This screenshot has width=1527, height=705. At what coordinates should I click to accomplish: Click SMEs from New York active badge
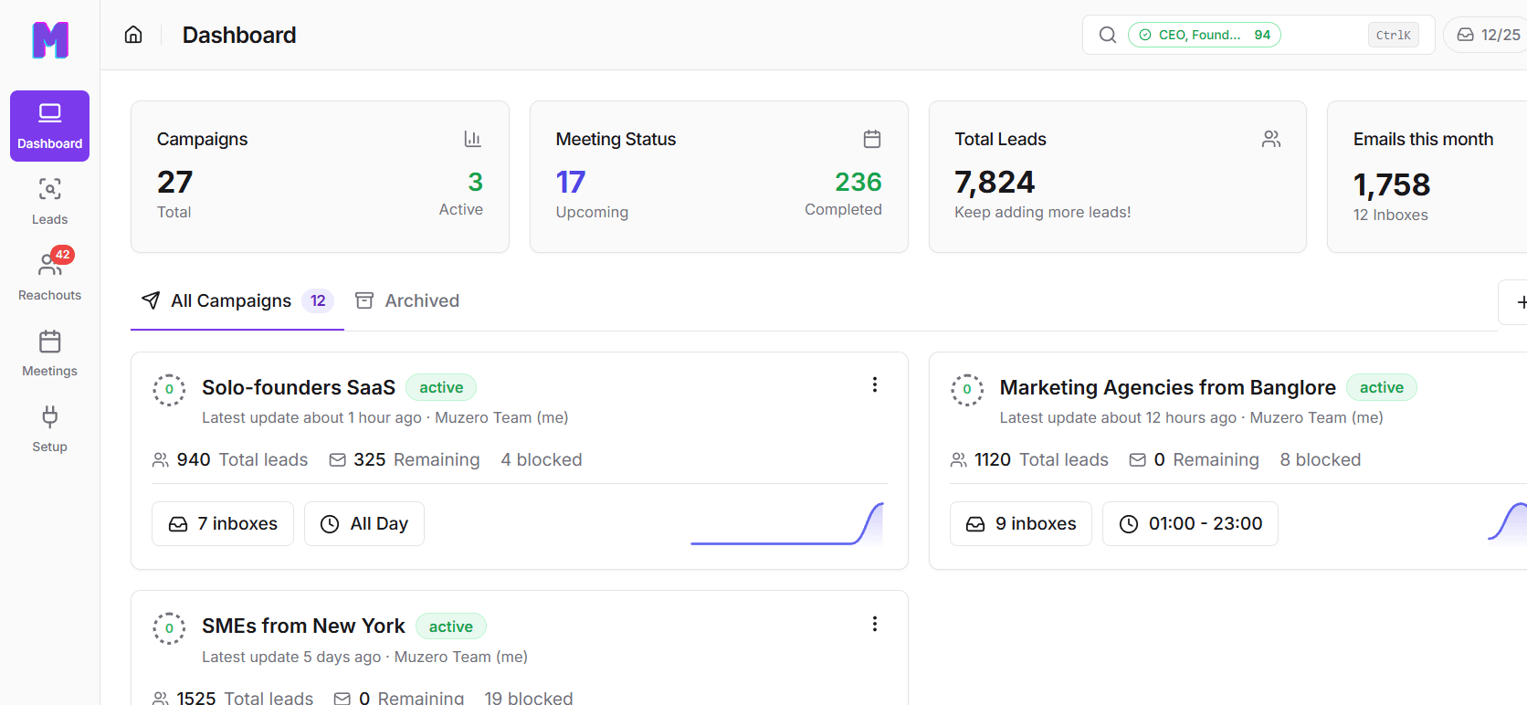pyautogui.click(x=451, y=626)
